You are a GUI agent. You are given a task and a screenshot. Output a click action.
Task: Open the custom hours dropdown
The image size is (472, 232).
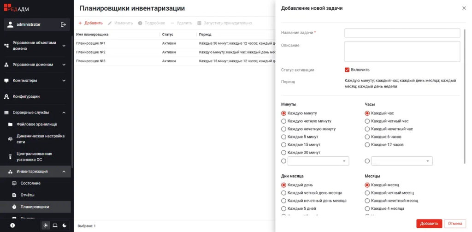(x=401, y=161)
